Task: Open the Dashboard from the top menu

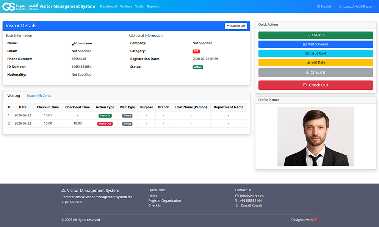Action: pos(108,6)
